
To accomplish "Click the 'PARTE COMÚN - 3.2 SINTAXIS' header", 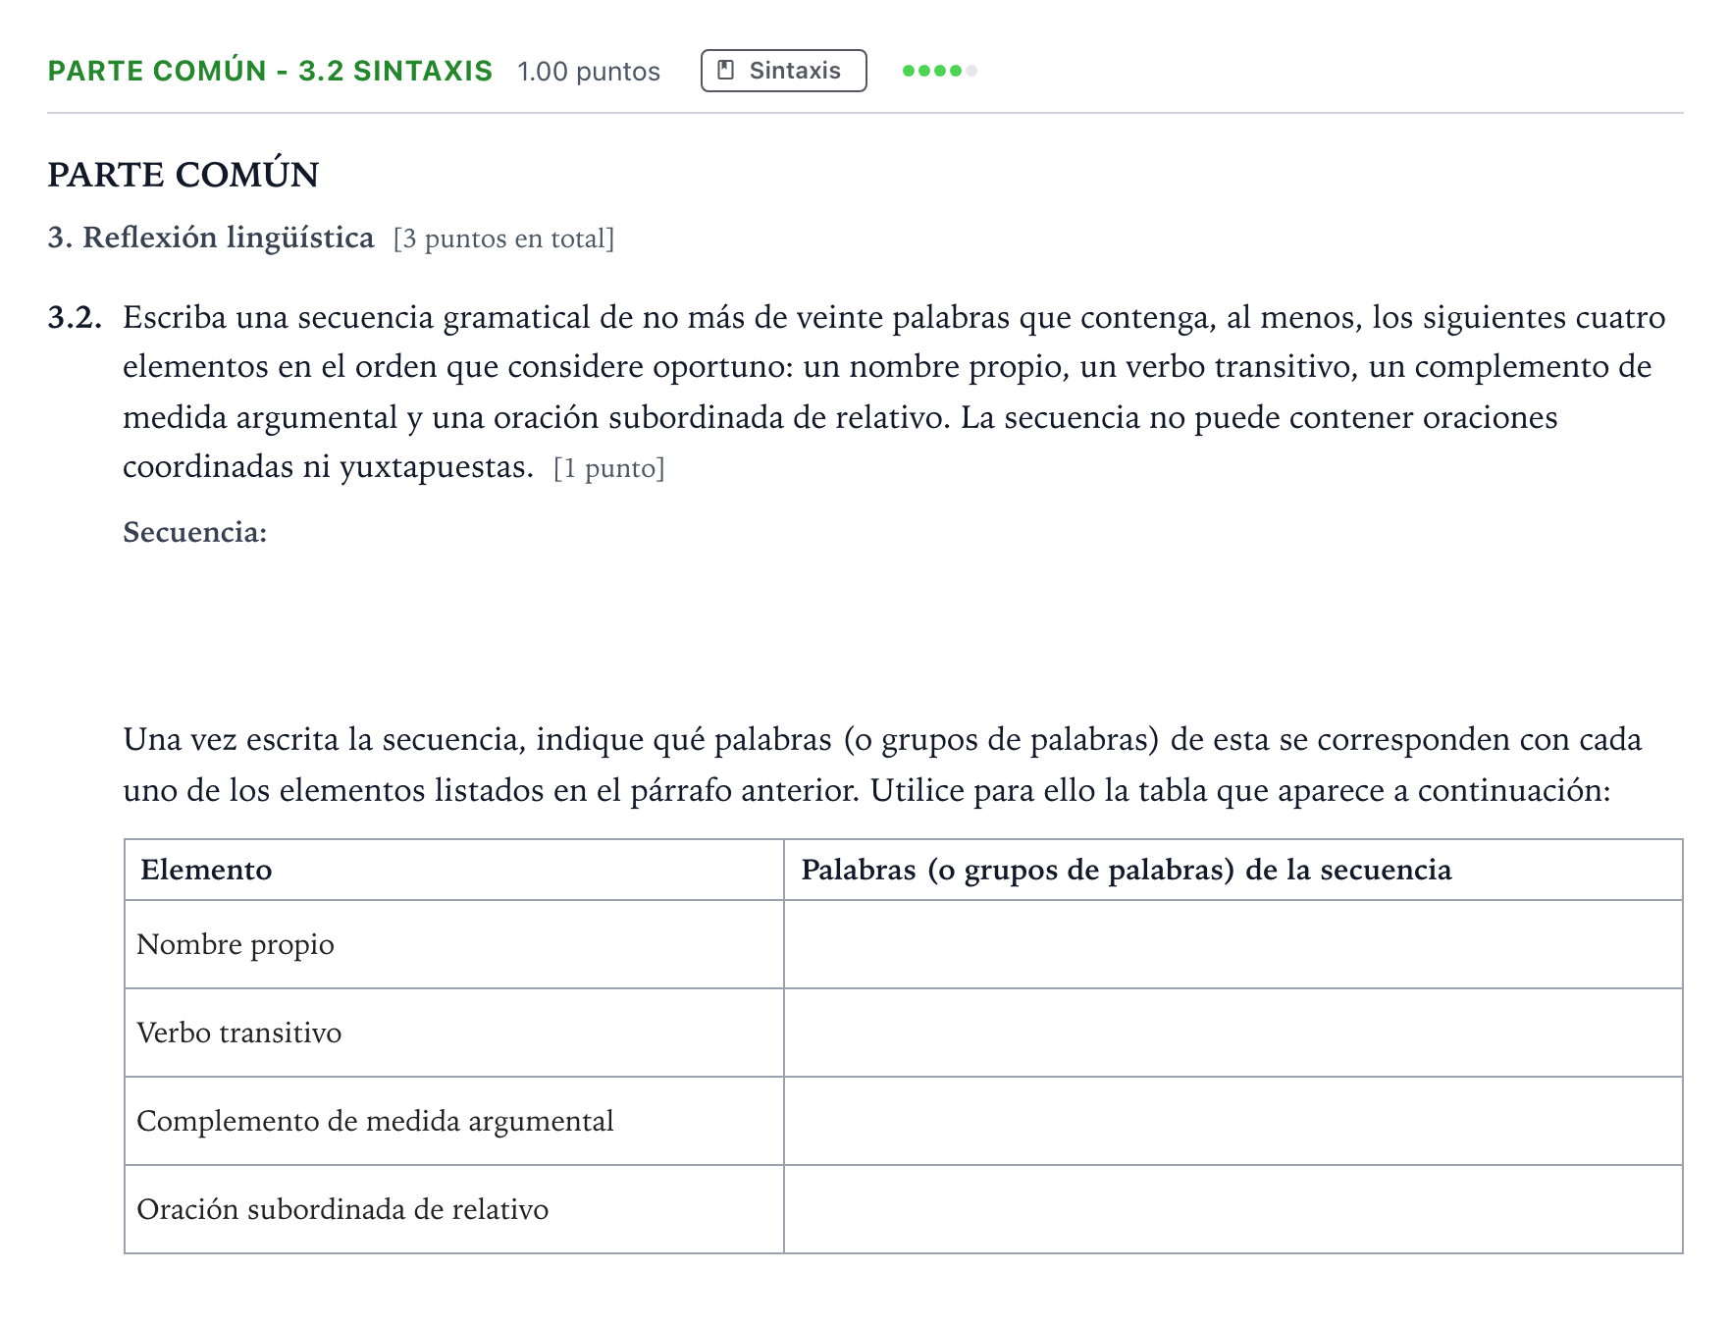I will [x=270, y=71].
